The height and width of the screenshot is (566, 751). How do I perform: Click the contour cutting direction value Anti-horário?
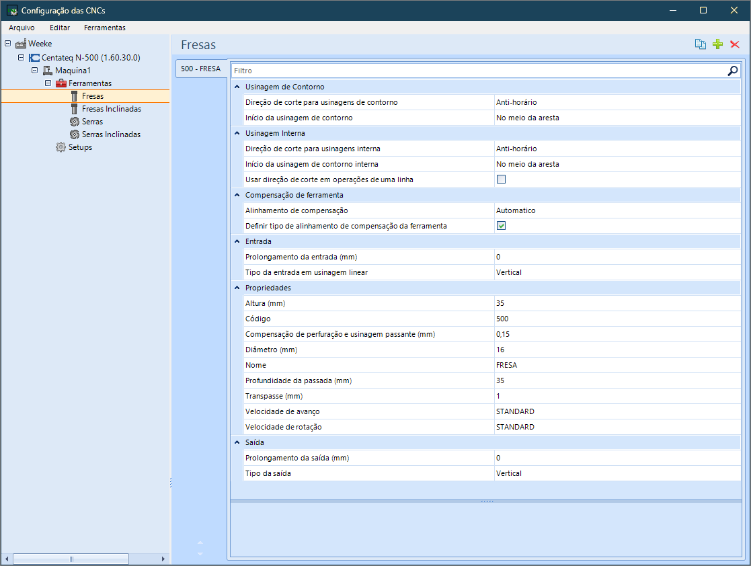(618, 102)
